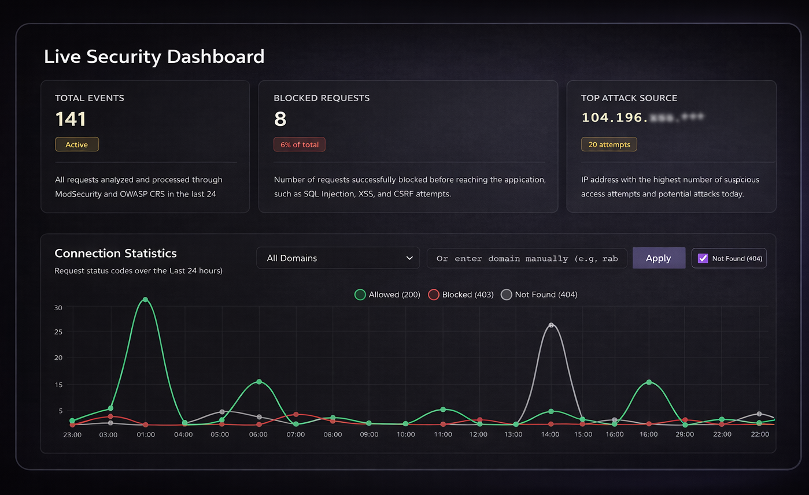Enable only Allowed traffic via legend toggle
This screenshot has width=809, height=495.
[360, 295]
